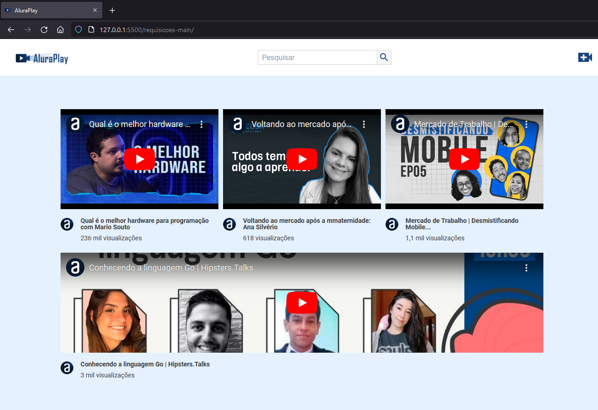Open more options on Mercado de Trabalho video
The image size is (598, 410).
tap(526, 124)
